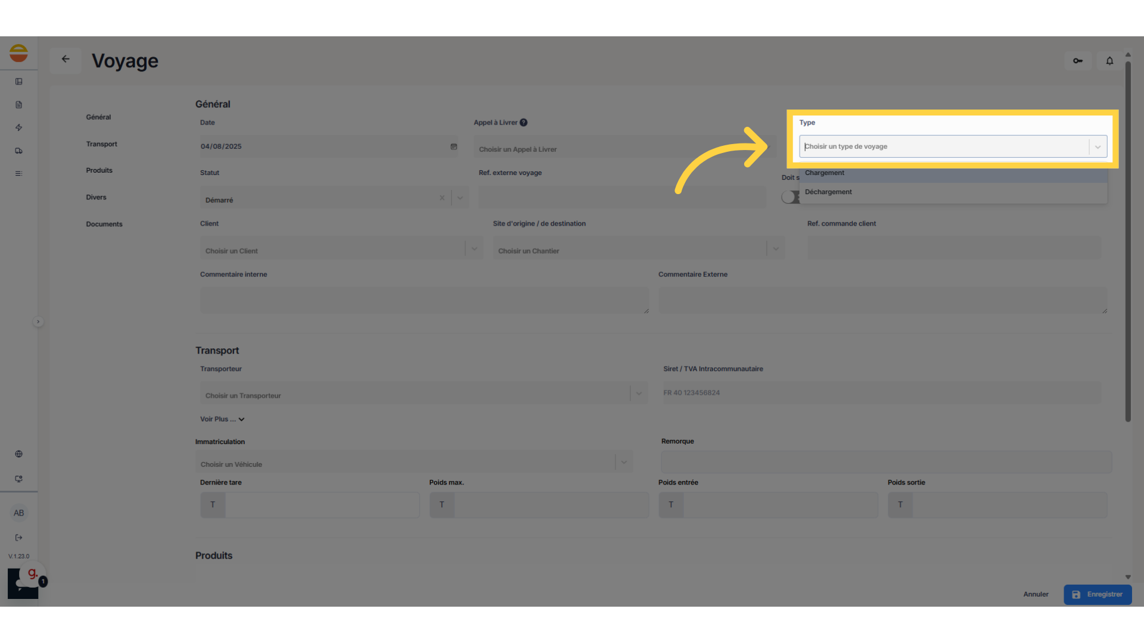Clear the Démarré status selection
The image size is (1144, 643).
tap(442, 198)
